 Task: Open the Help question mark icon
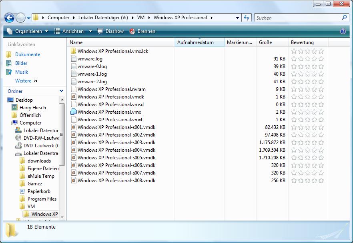(343, 31)
